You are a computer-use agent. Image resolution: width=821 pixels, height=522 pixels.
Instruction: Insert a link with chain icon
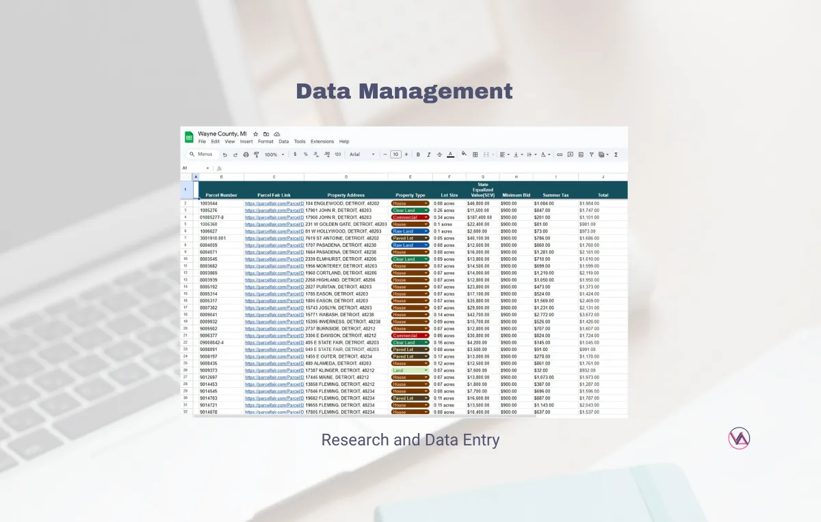(560, 155)
